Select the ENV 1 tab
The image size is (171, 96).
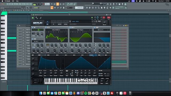tap(40, 55)
